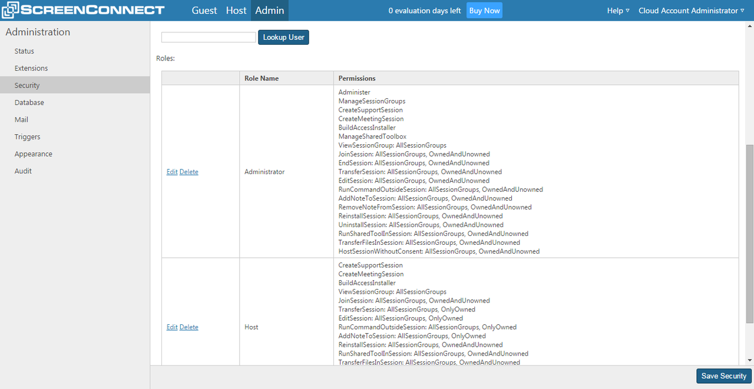Open the Extensions section
The width and height of the screenshot is (754, 389).
[x=29, y=68]
